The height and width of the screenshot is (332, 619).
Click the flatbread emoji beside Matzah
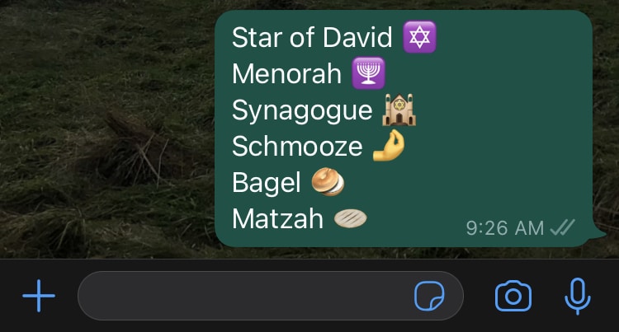351,218
